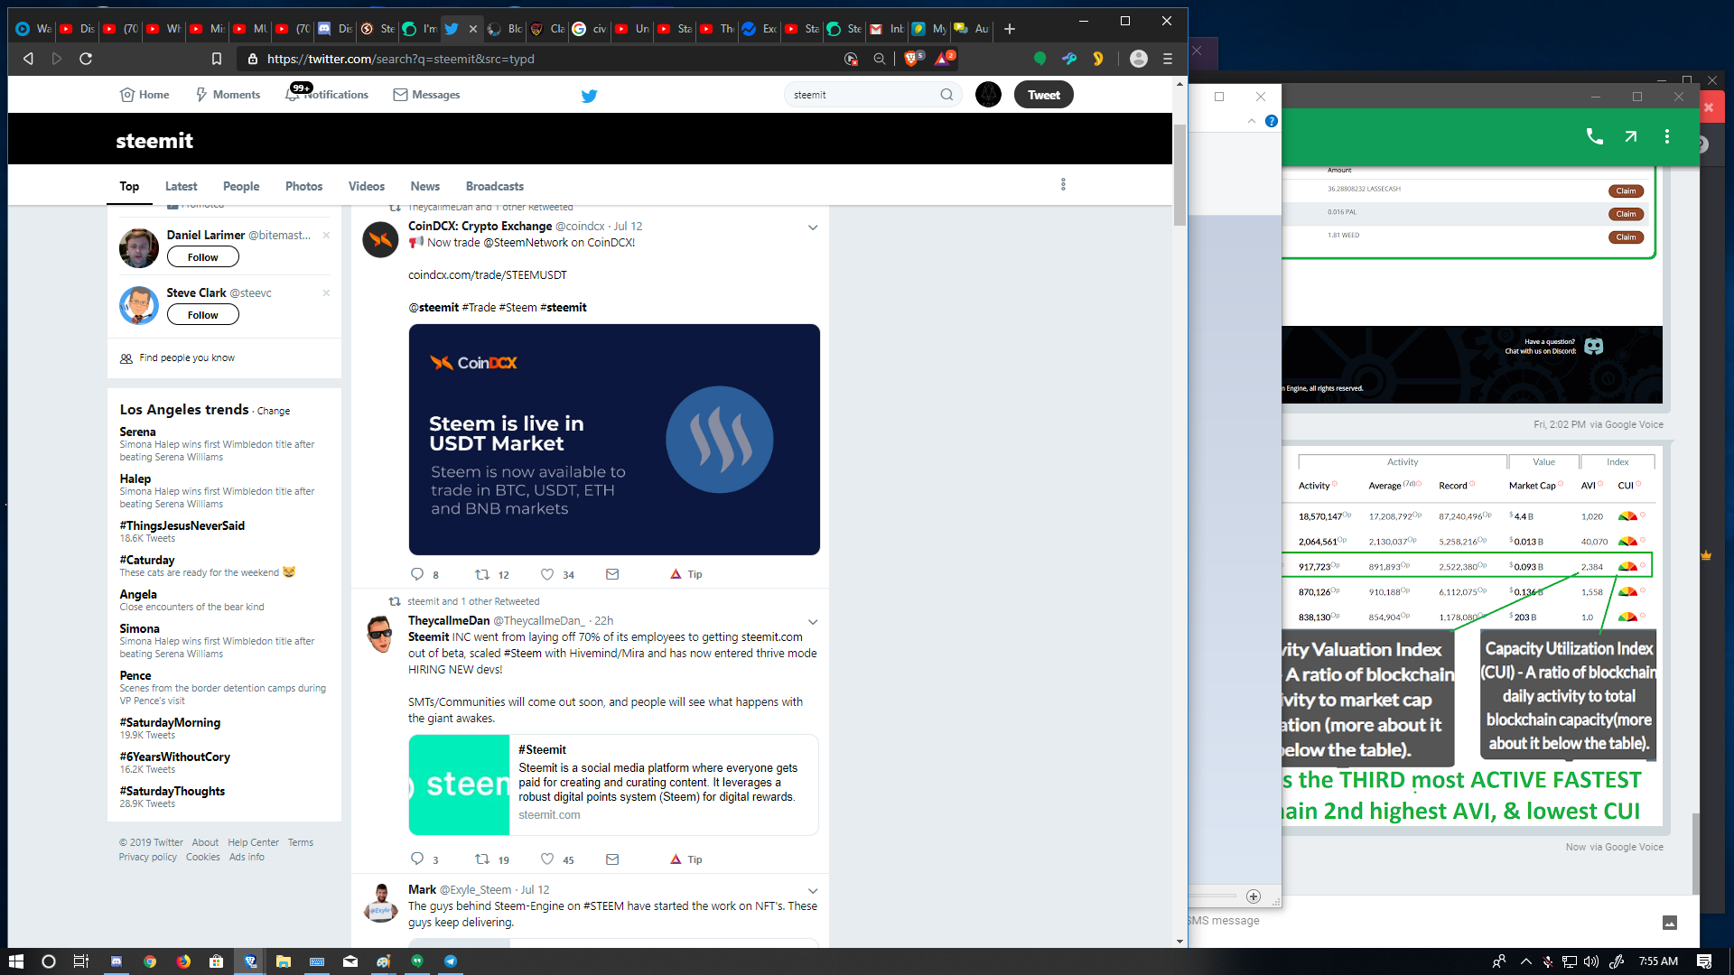
Task: Open the Help Center footer link
Action: (x=253, y=842)
